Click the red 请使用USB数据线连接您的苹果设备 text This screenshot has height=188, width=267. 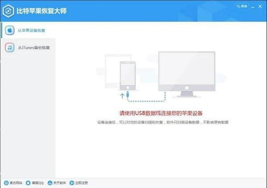coord(161,113)
